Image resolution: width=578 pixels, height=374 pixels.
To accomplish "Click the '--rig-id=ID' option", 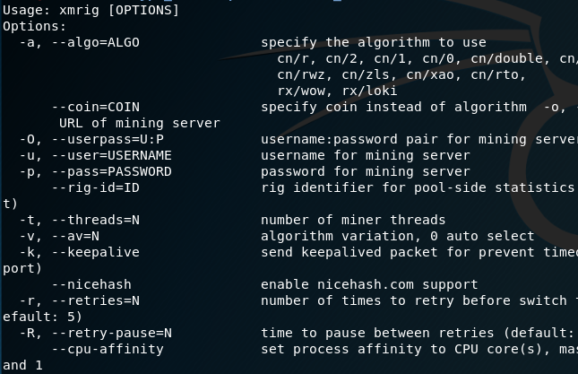I will click(x=96, y=187).
